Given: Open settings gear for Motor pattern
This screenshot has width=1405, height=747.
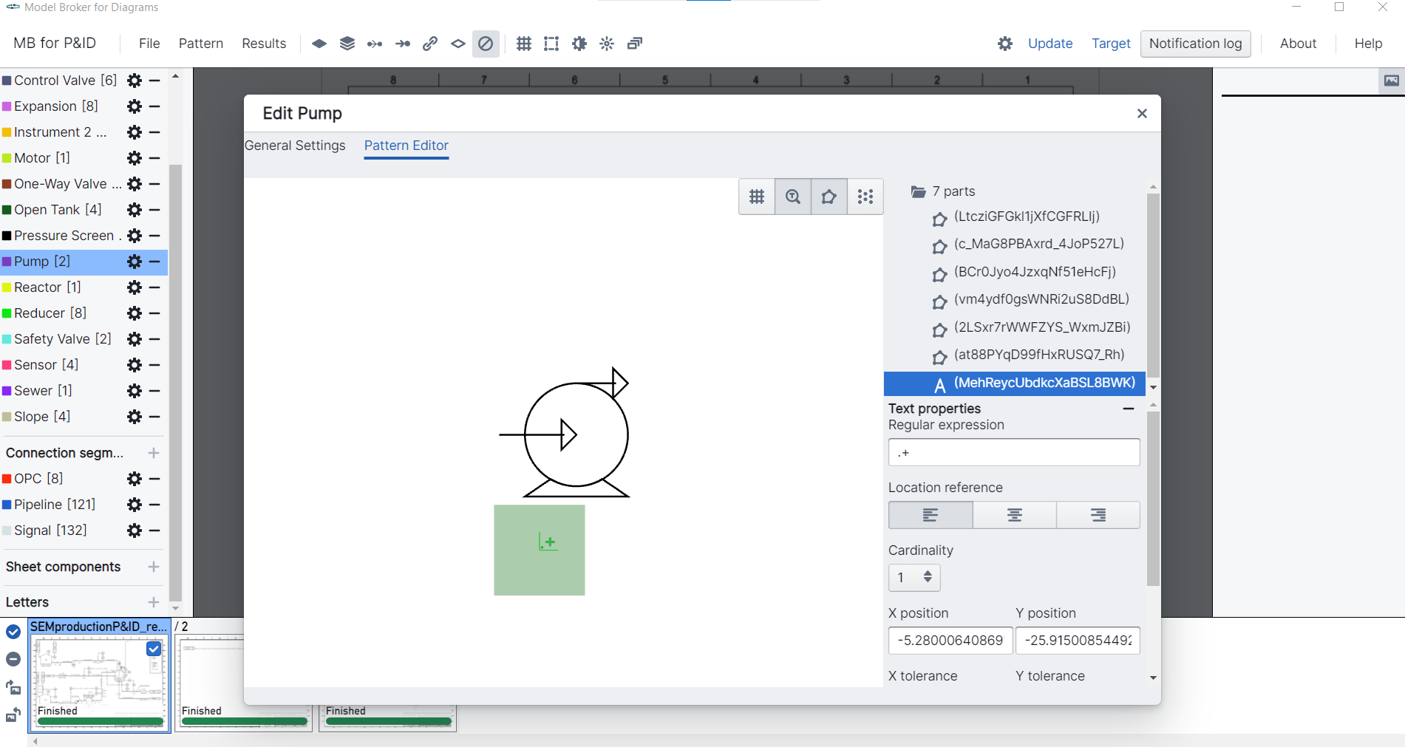Looking at the screenshot, I should [x=135, y=158].
